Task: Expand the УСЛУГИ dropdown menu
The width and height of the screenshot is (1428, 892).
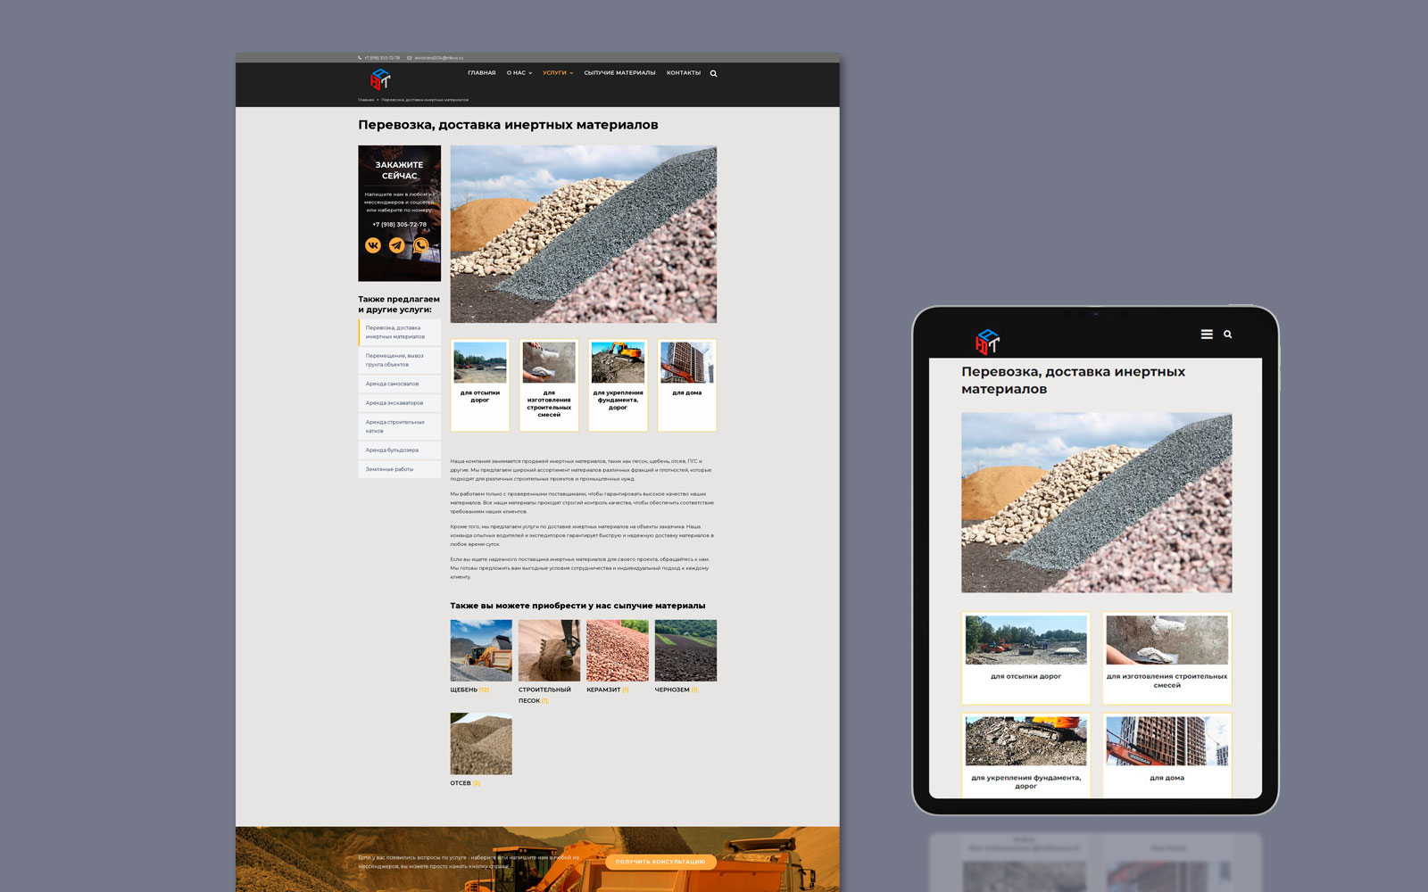Action: click(x=558, y=73)
